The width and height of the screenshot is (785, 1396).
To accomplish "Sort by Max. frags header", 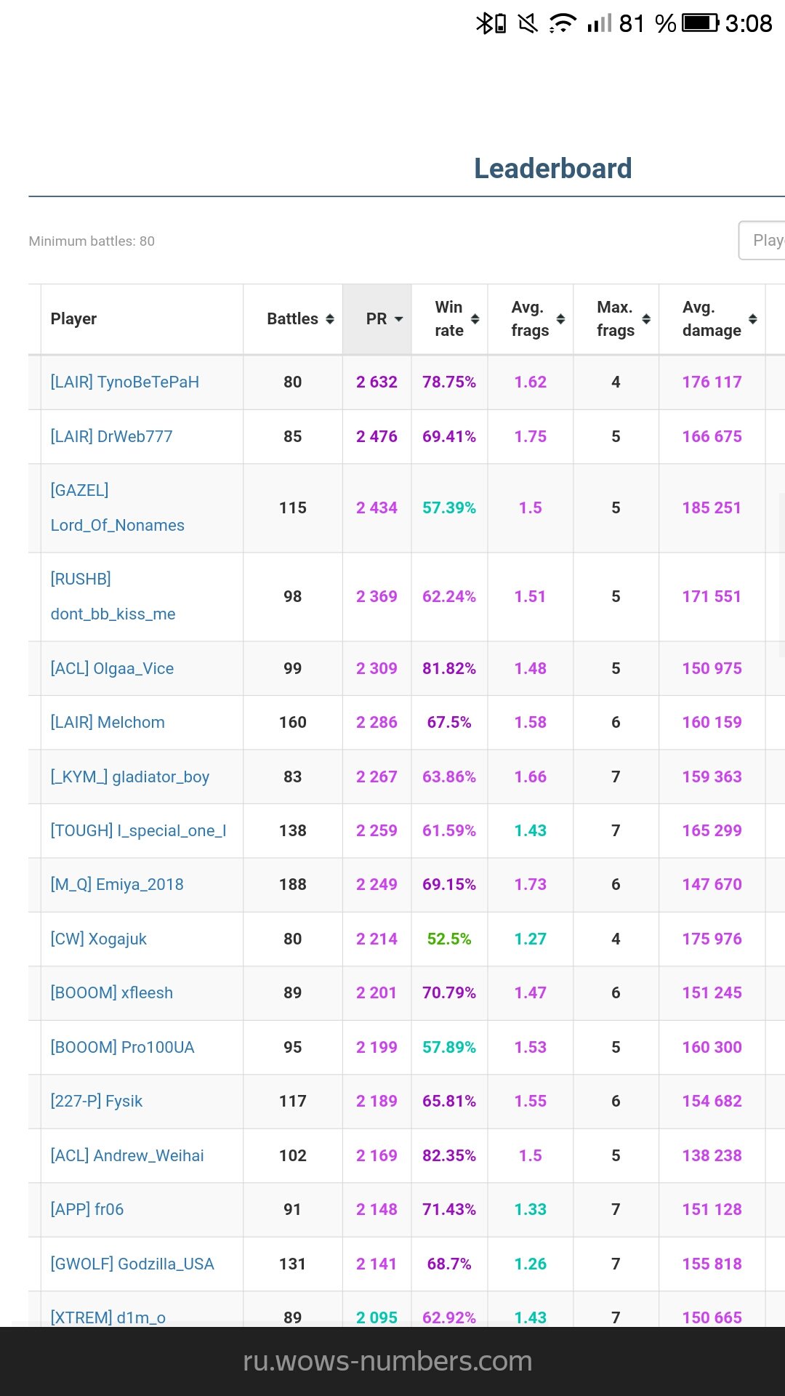I will click(616, 319).
